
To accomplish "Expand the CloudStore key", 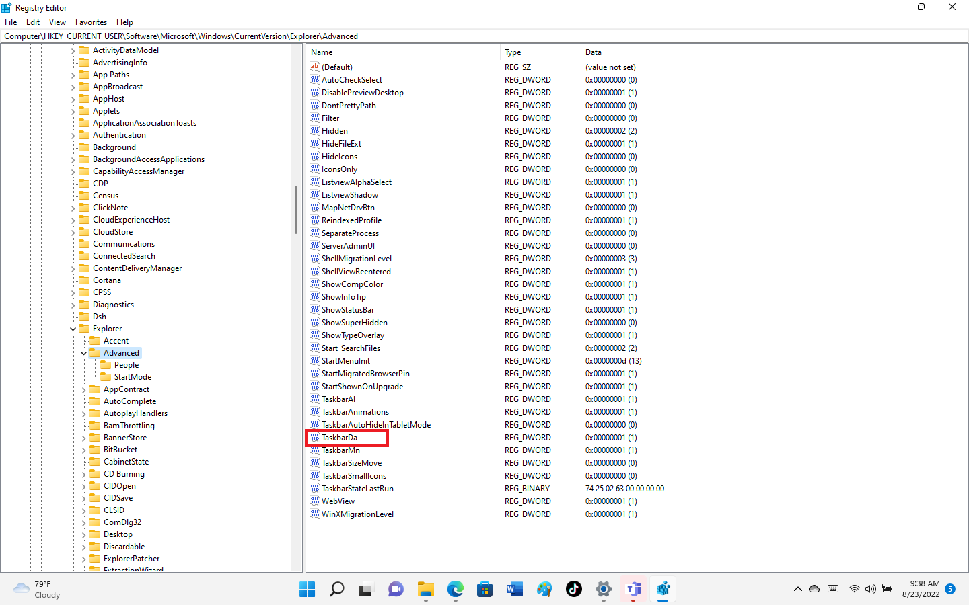I will pyautogui.click(x=73, y=232).
